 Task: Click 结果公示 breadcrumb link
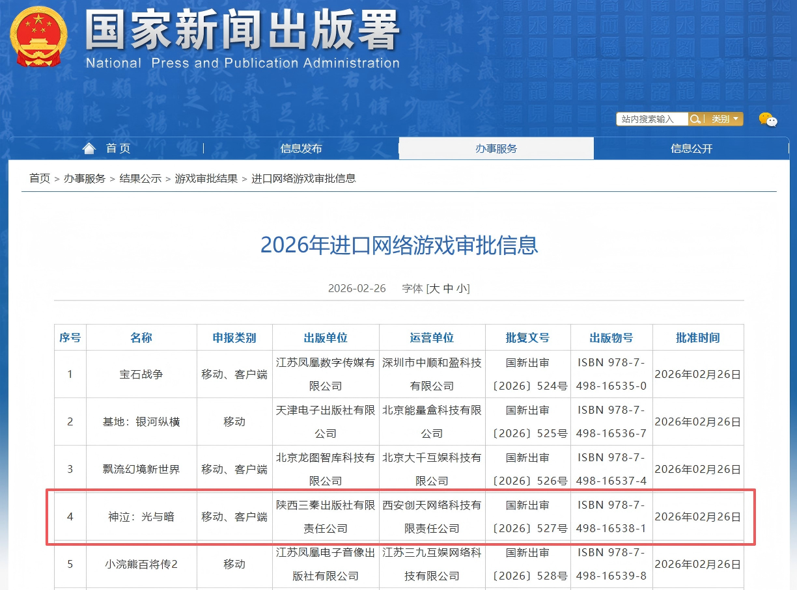[x=140, y=178]
